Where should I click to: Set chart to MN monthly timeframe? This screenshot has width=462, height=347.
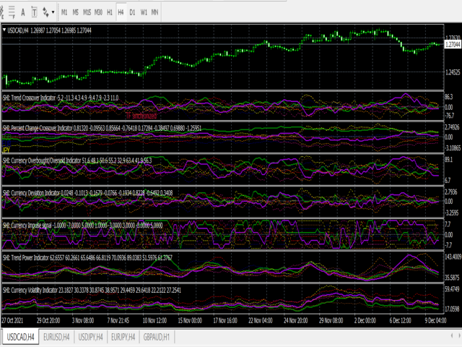(155, 12)
